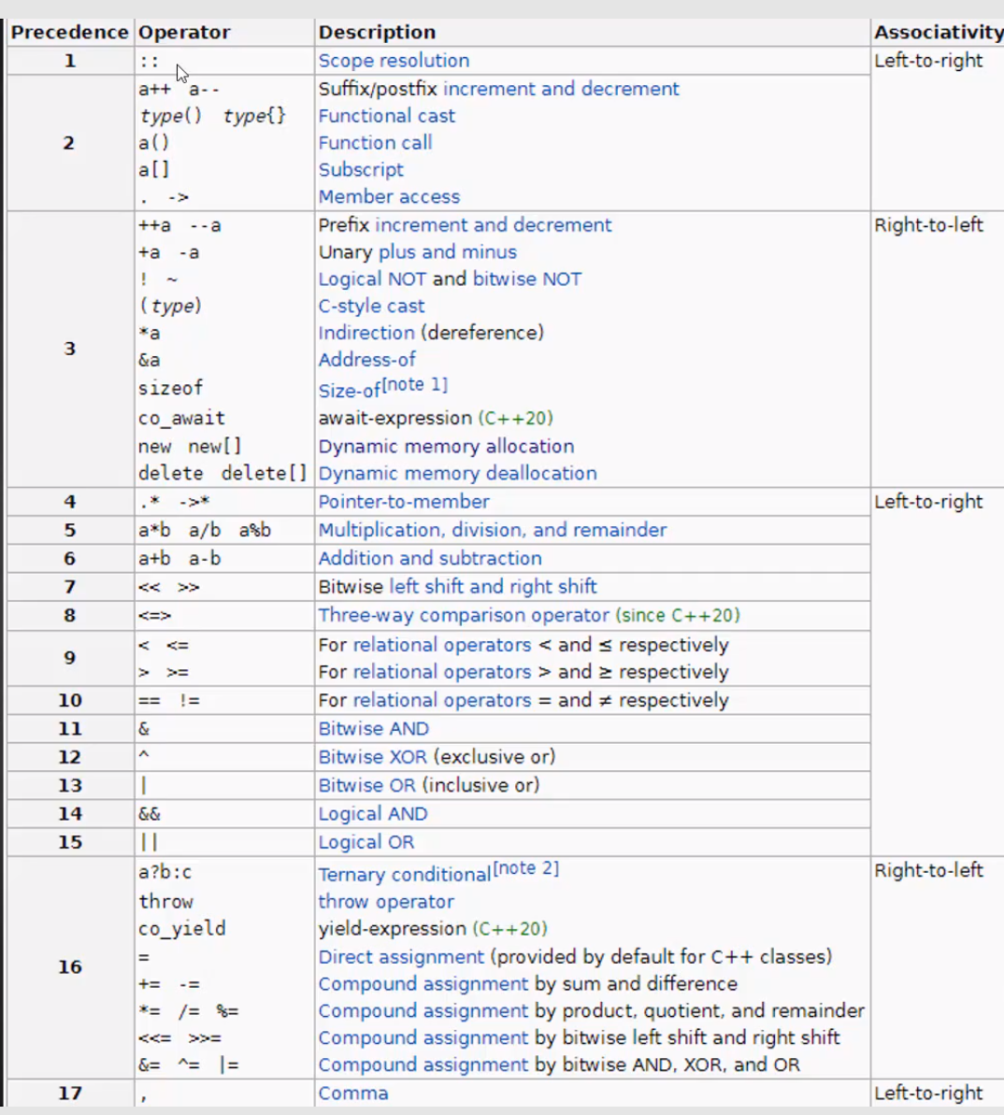Open the Logical AND link

(x=373, y=815)
